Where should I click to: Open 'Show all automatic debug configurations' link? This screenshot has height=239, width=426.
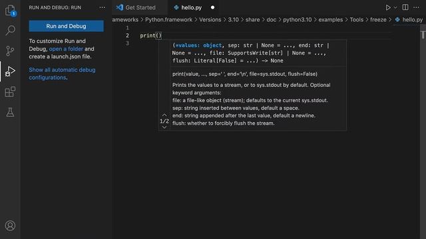62,74
